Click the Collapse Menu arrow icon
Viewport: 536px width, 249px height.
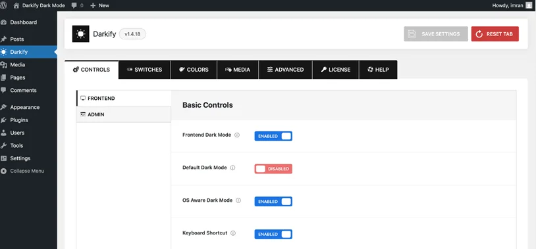(x=3, y=171)
